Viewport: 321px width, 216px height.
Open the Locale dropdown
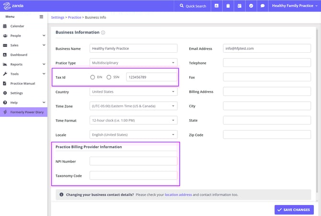tap(133, 135)
